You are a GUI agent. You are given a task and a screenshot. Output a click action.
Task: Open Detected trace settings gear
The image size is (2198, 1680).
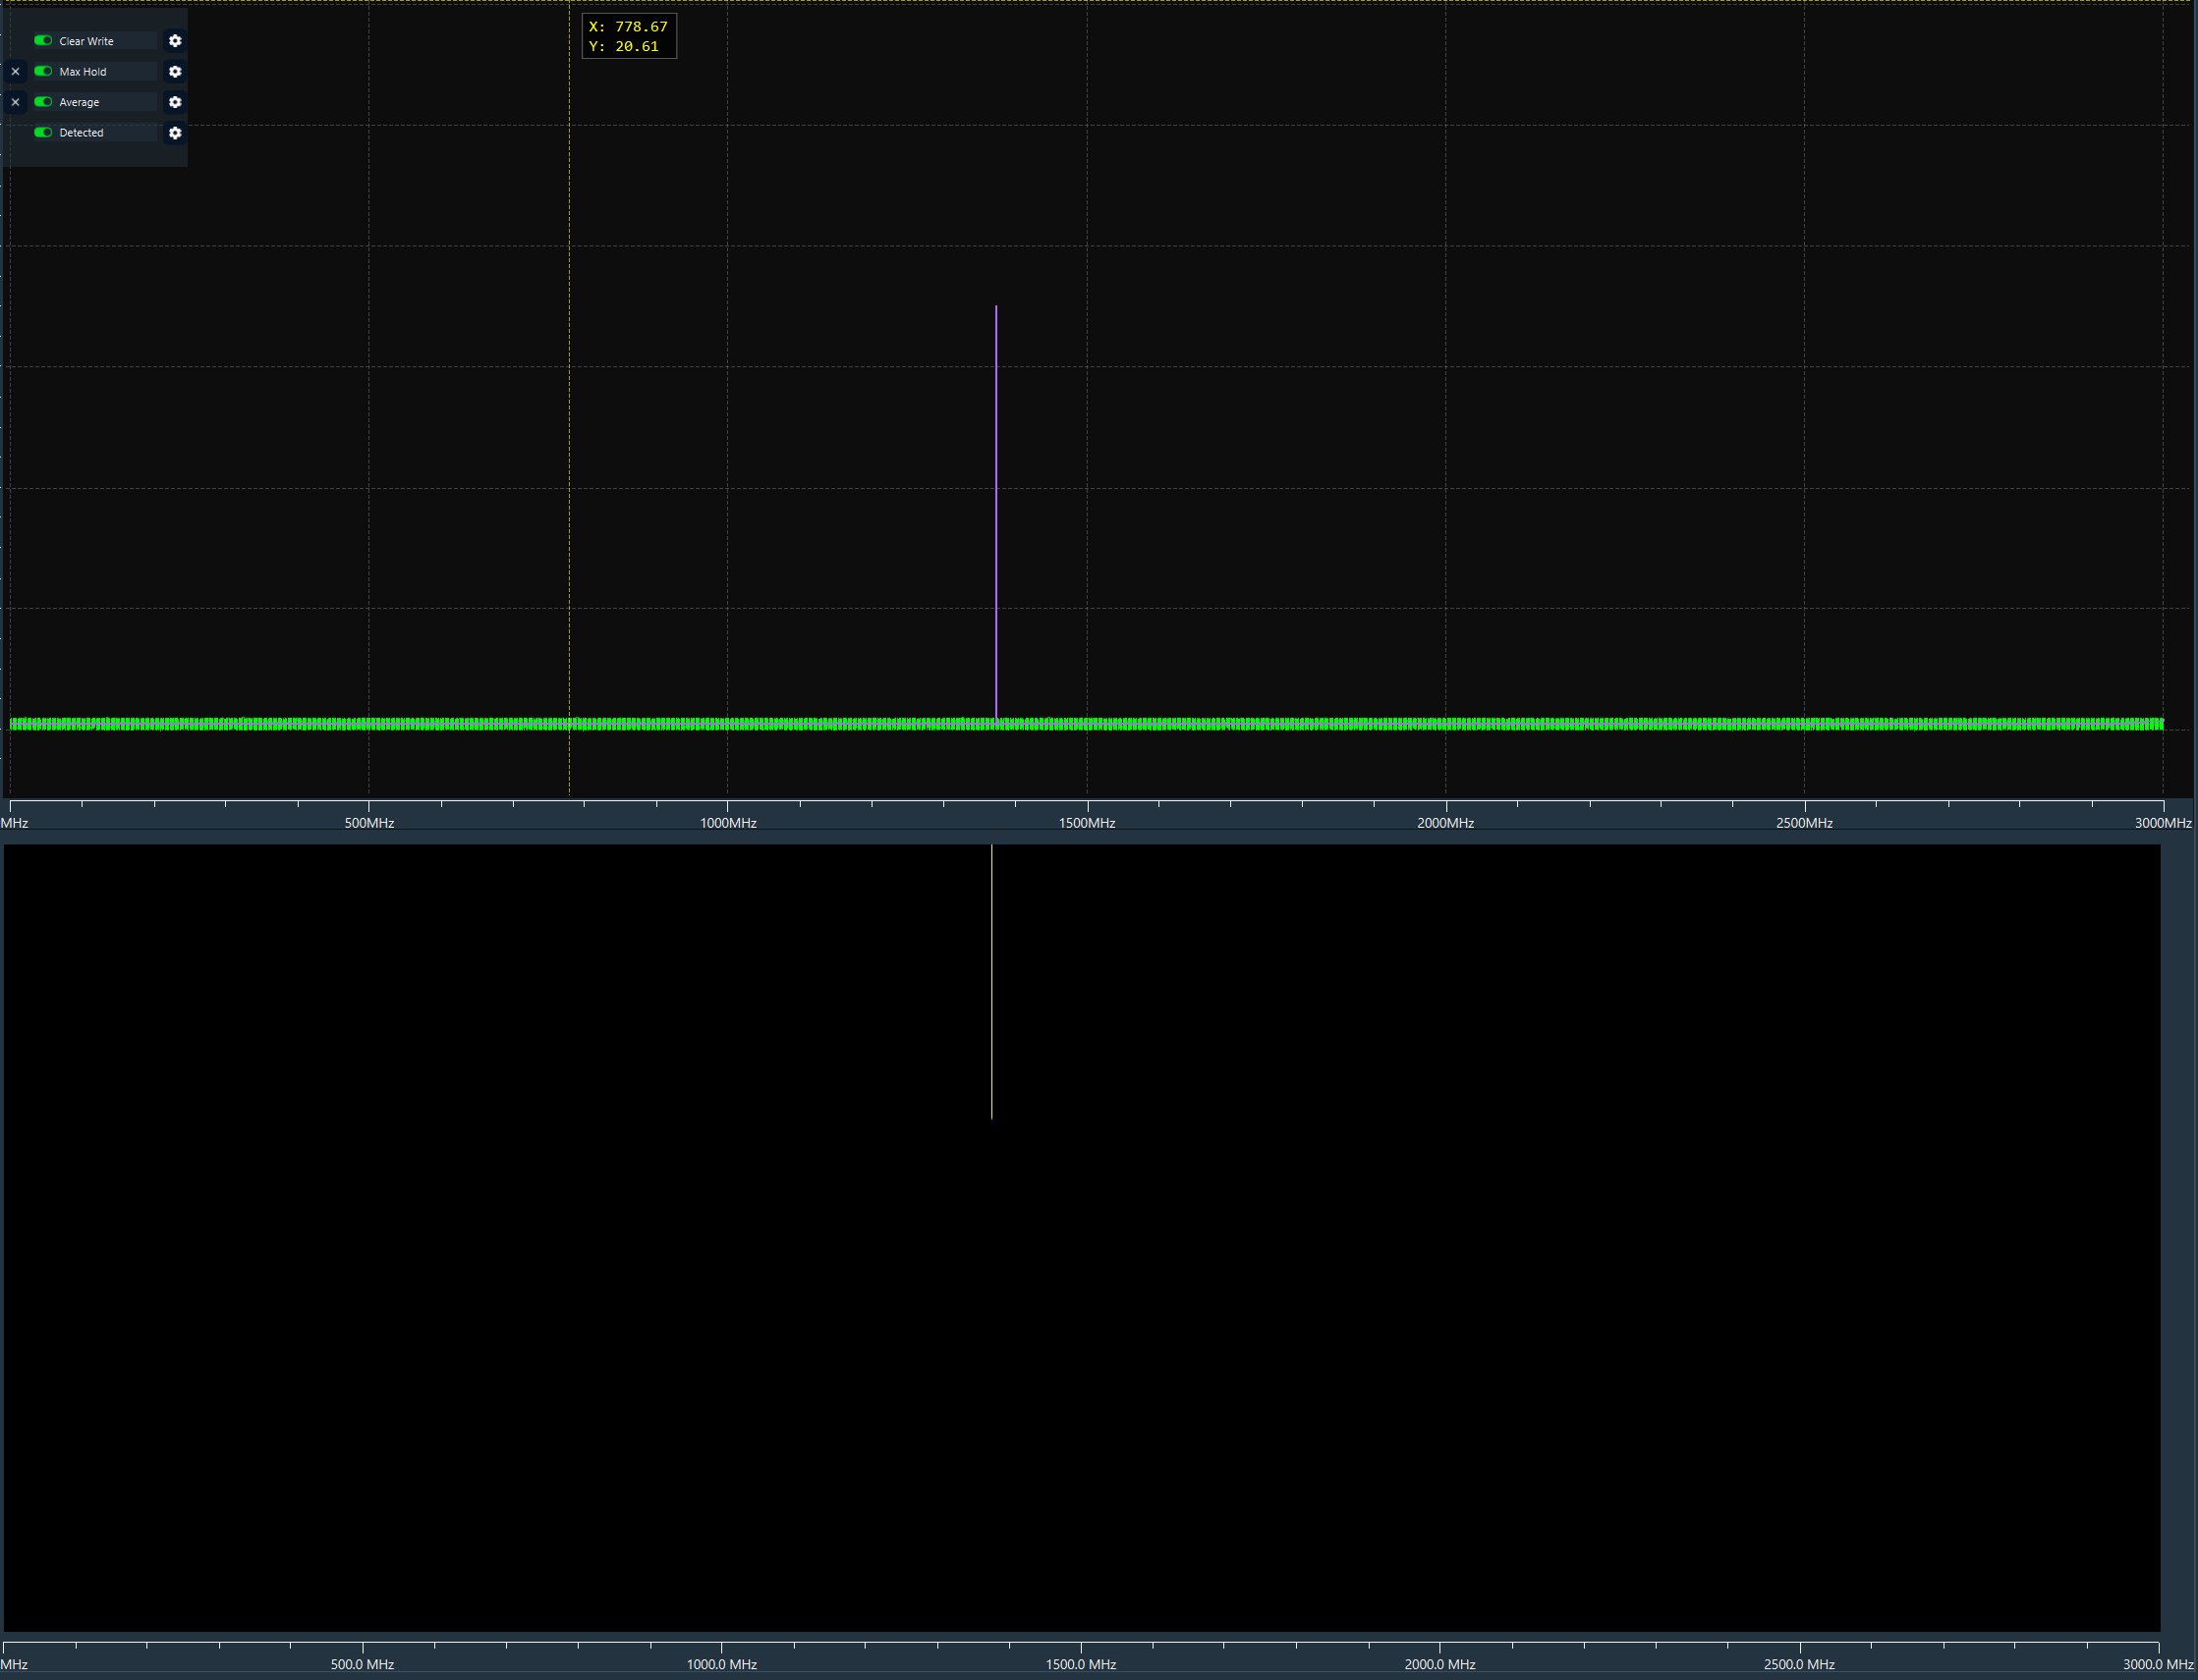coord(175,133)
